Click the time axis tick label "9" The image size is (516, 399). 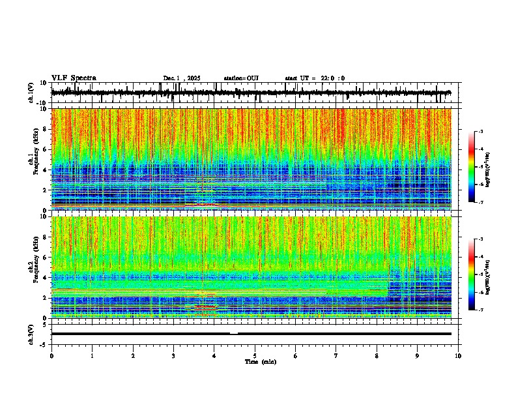(x=417, y=356)
